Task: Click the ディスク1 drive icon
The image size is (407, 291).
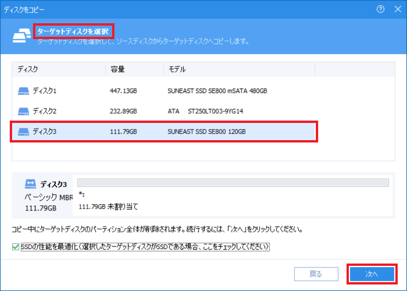Action: (x=23, y=91)
